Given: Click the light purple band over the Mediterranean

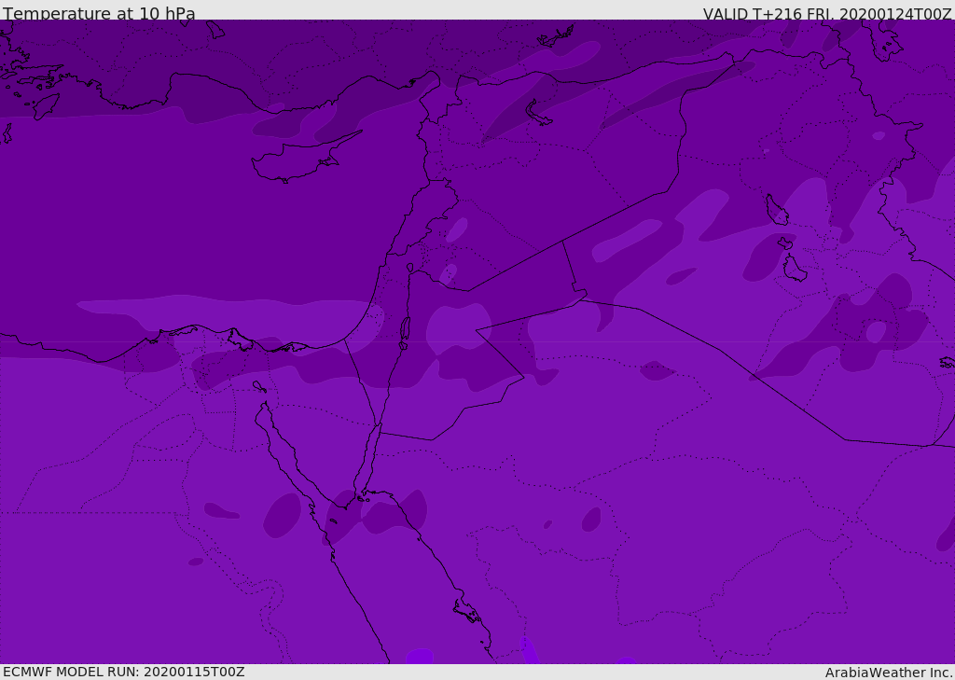Looking at the screenshot, I should tap(231, 313).
